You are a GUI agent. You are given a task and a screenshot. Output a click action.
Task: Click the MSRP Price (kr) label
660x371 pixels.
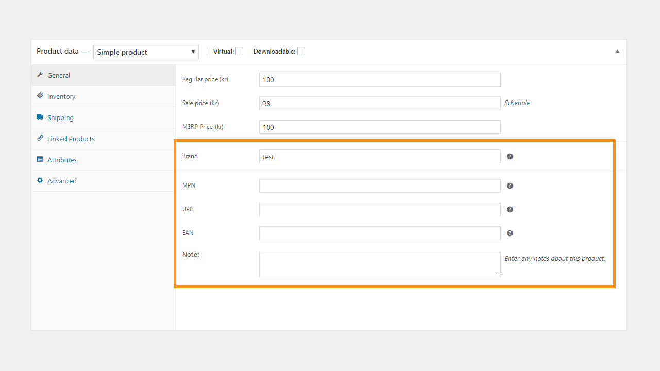[x=203, y=127]
